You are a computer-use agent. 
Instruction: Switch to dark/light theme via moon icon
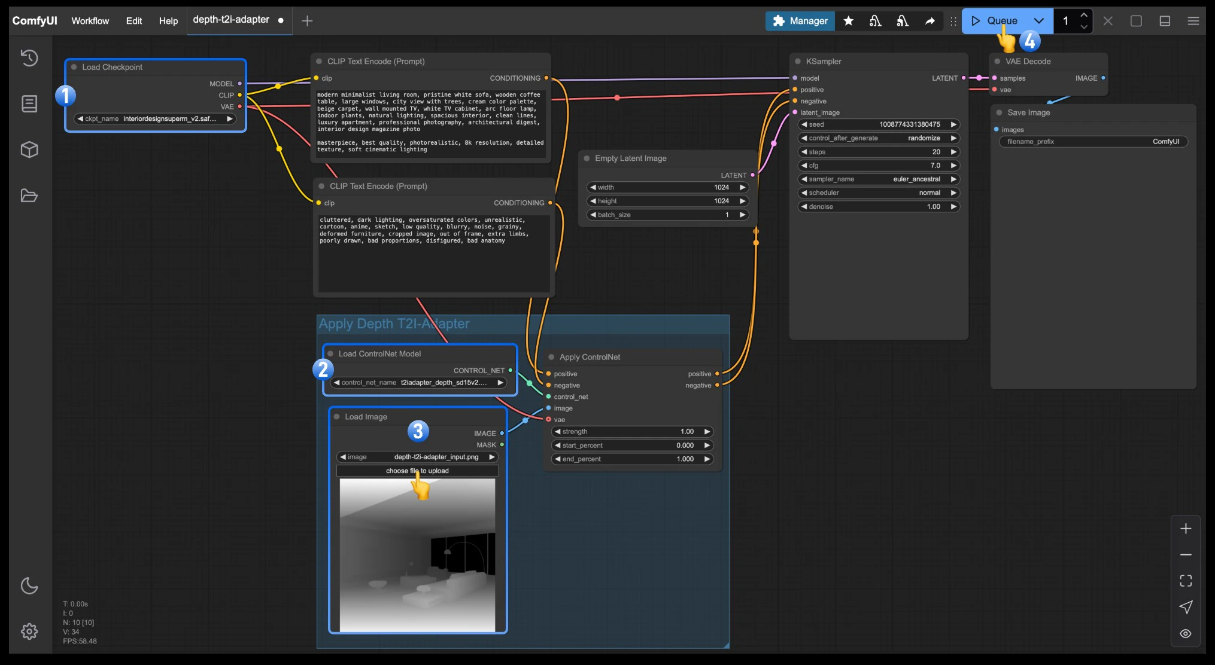click(29, 586)
